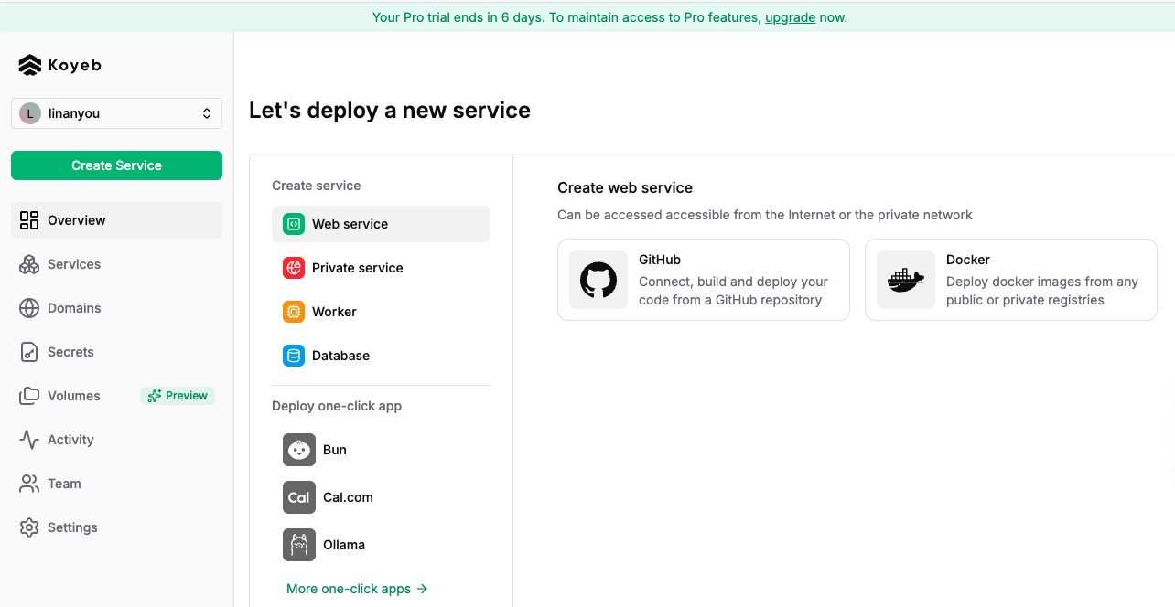The image size is (1175, 607).
Task: Select the Overview grid icon in sidebar
Action: point(29,220)
